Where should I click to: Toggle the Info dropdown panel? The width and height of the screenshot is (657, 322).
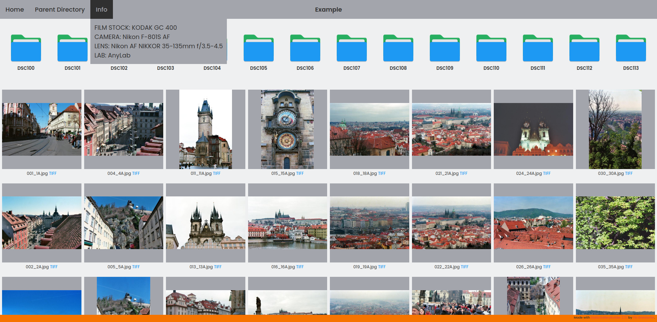coord(101,10)
